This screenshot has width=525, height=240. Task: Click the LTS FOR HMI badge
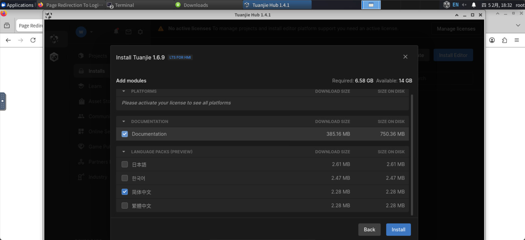[x=180, y=57]
